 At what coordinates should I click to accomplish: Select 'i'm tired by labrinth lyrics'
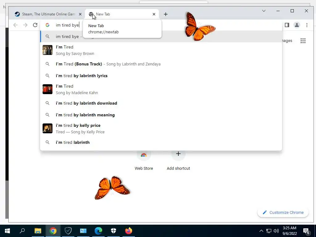[161, 76]
